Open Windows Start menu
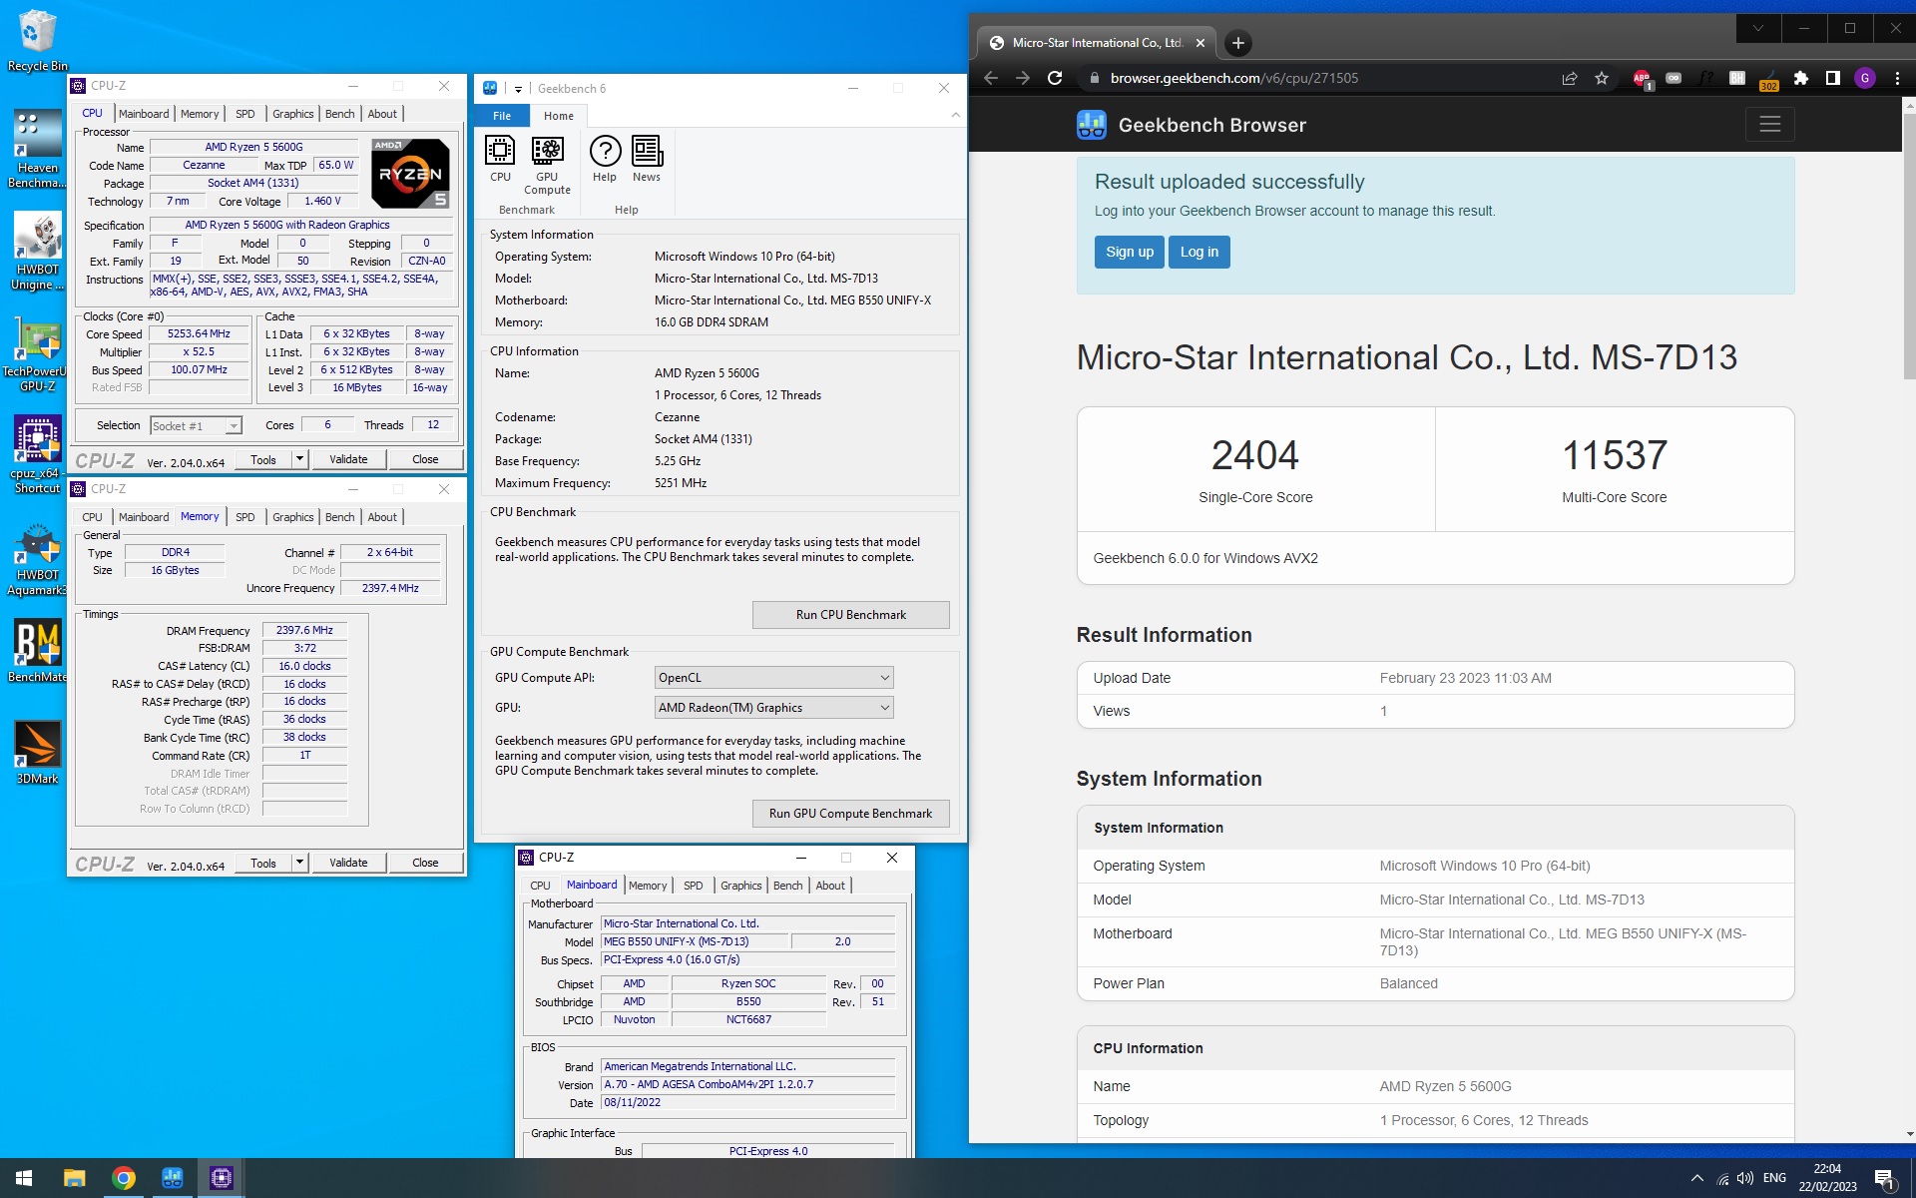The height and width of the screenshot is (1198, 1916). coord(24,1178)
